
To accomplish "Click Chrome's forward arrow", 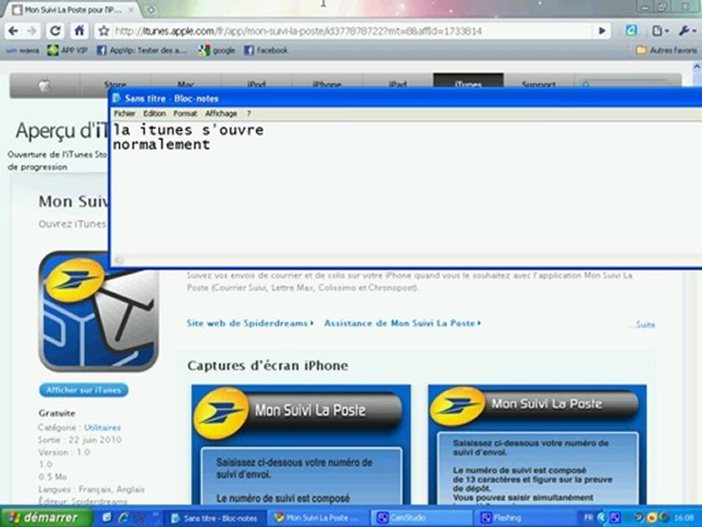I will 31,31.
